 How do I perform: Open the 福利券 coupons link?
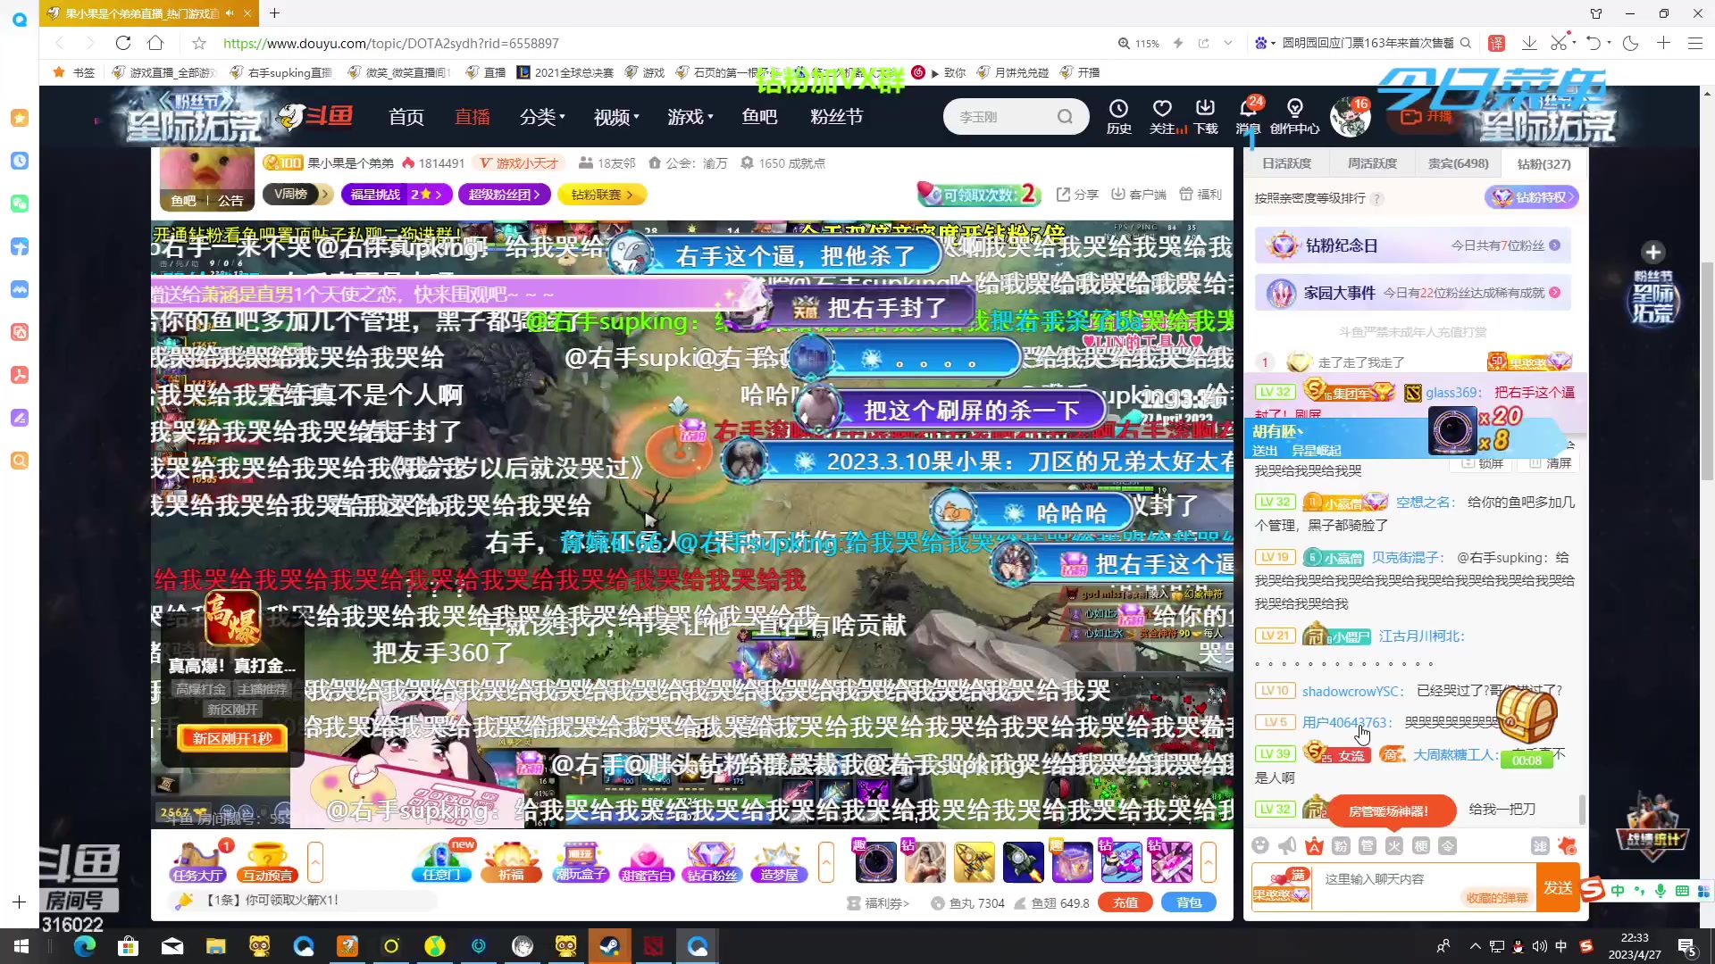[x=879, y=903]
